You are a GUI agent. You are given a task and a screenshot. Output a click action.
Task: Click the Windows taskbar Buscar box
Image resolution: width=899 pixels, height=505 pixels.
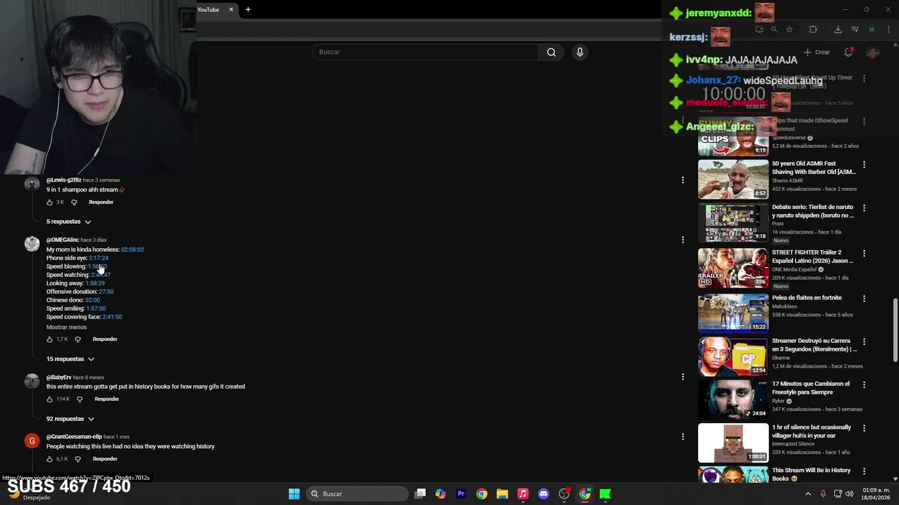coord(358,494)
